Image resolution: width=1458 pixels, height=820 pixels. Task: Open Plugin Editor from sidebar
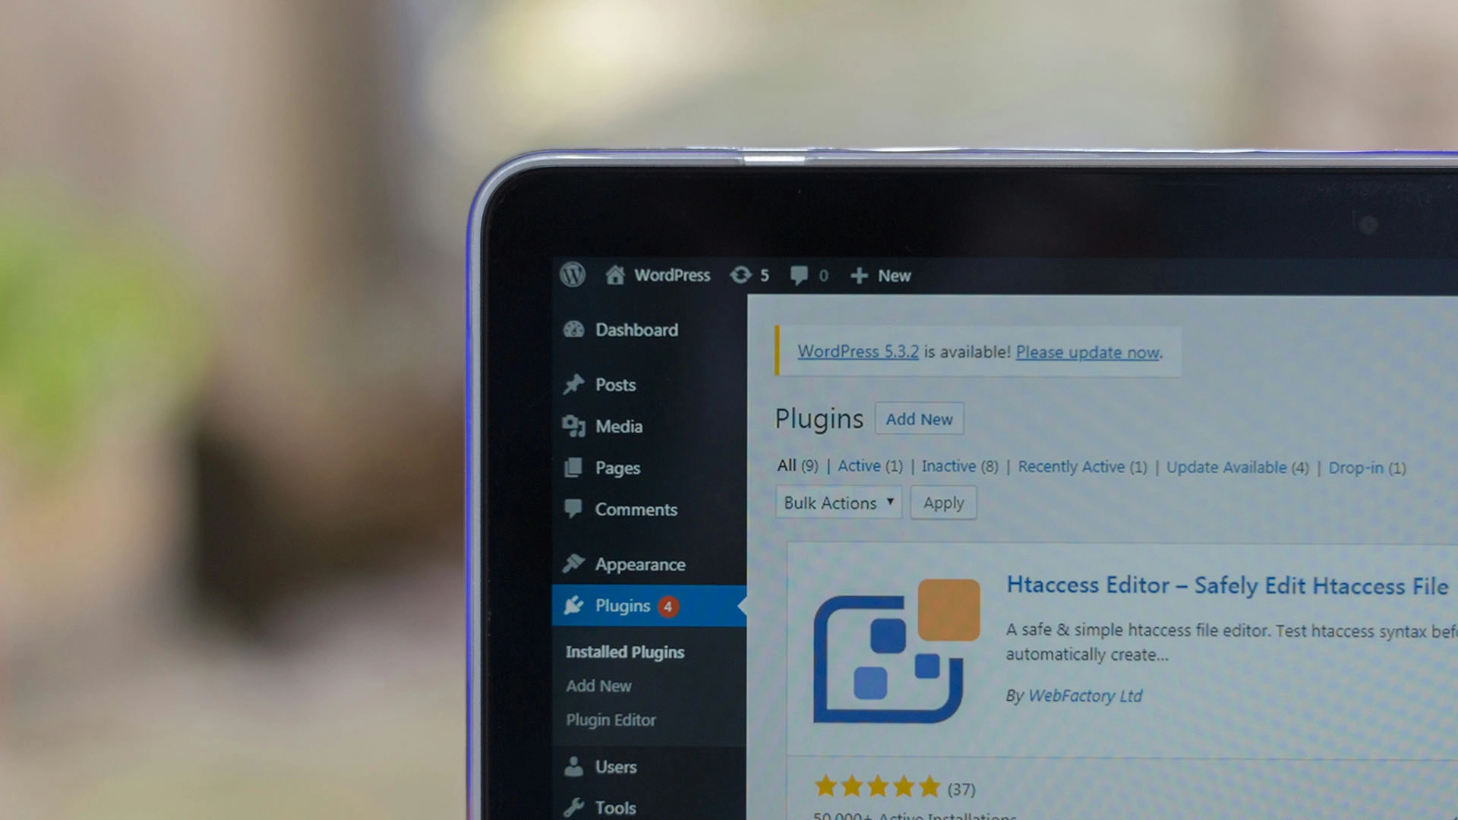611,720
